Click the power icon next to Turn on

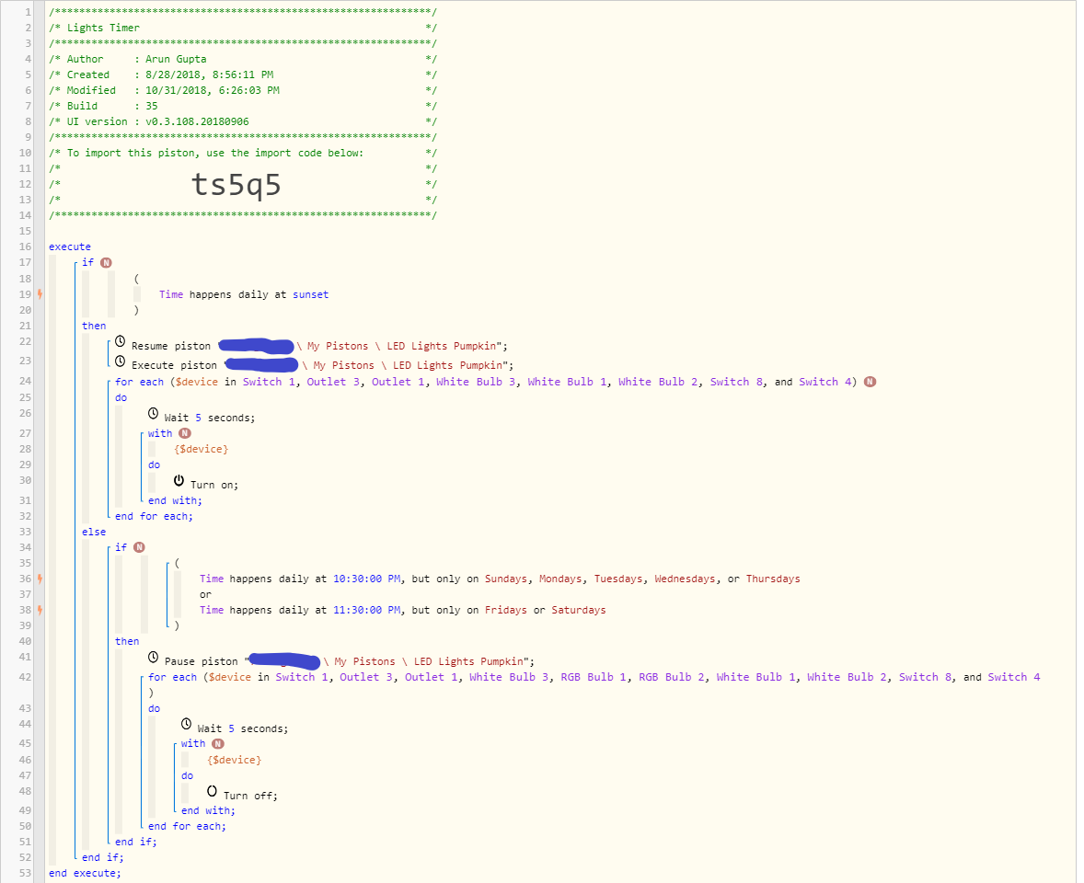click(179, 480)
